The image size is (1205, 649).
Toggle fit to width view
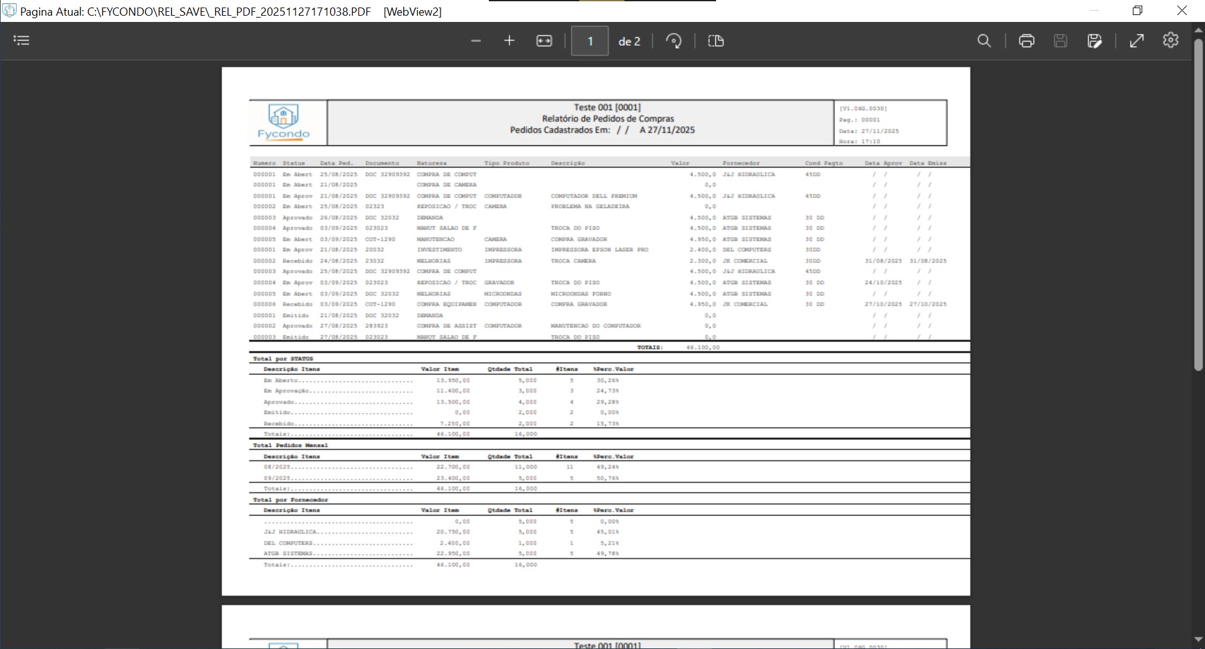(x=544, y=41)
